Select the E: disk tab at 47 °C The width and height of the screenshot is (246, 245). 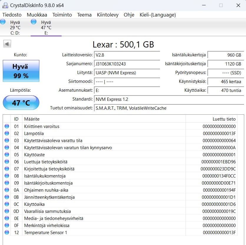[x=46, y=27]
